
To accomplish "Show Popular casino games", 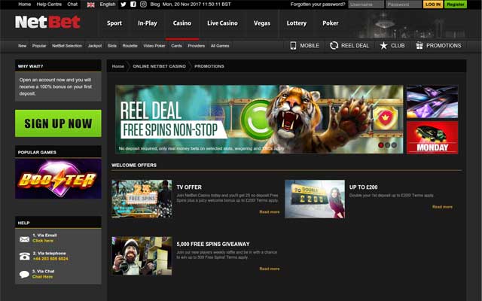I will point(39,46).
